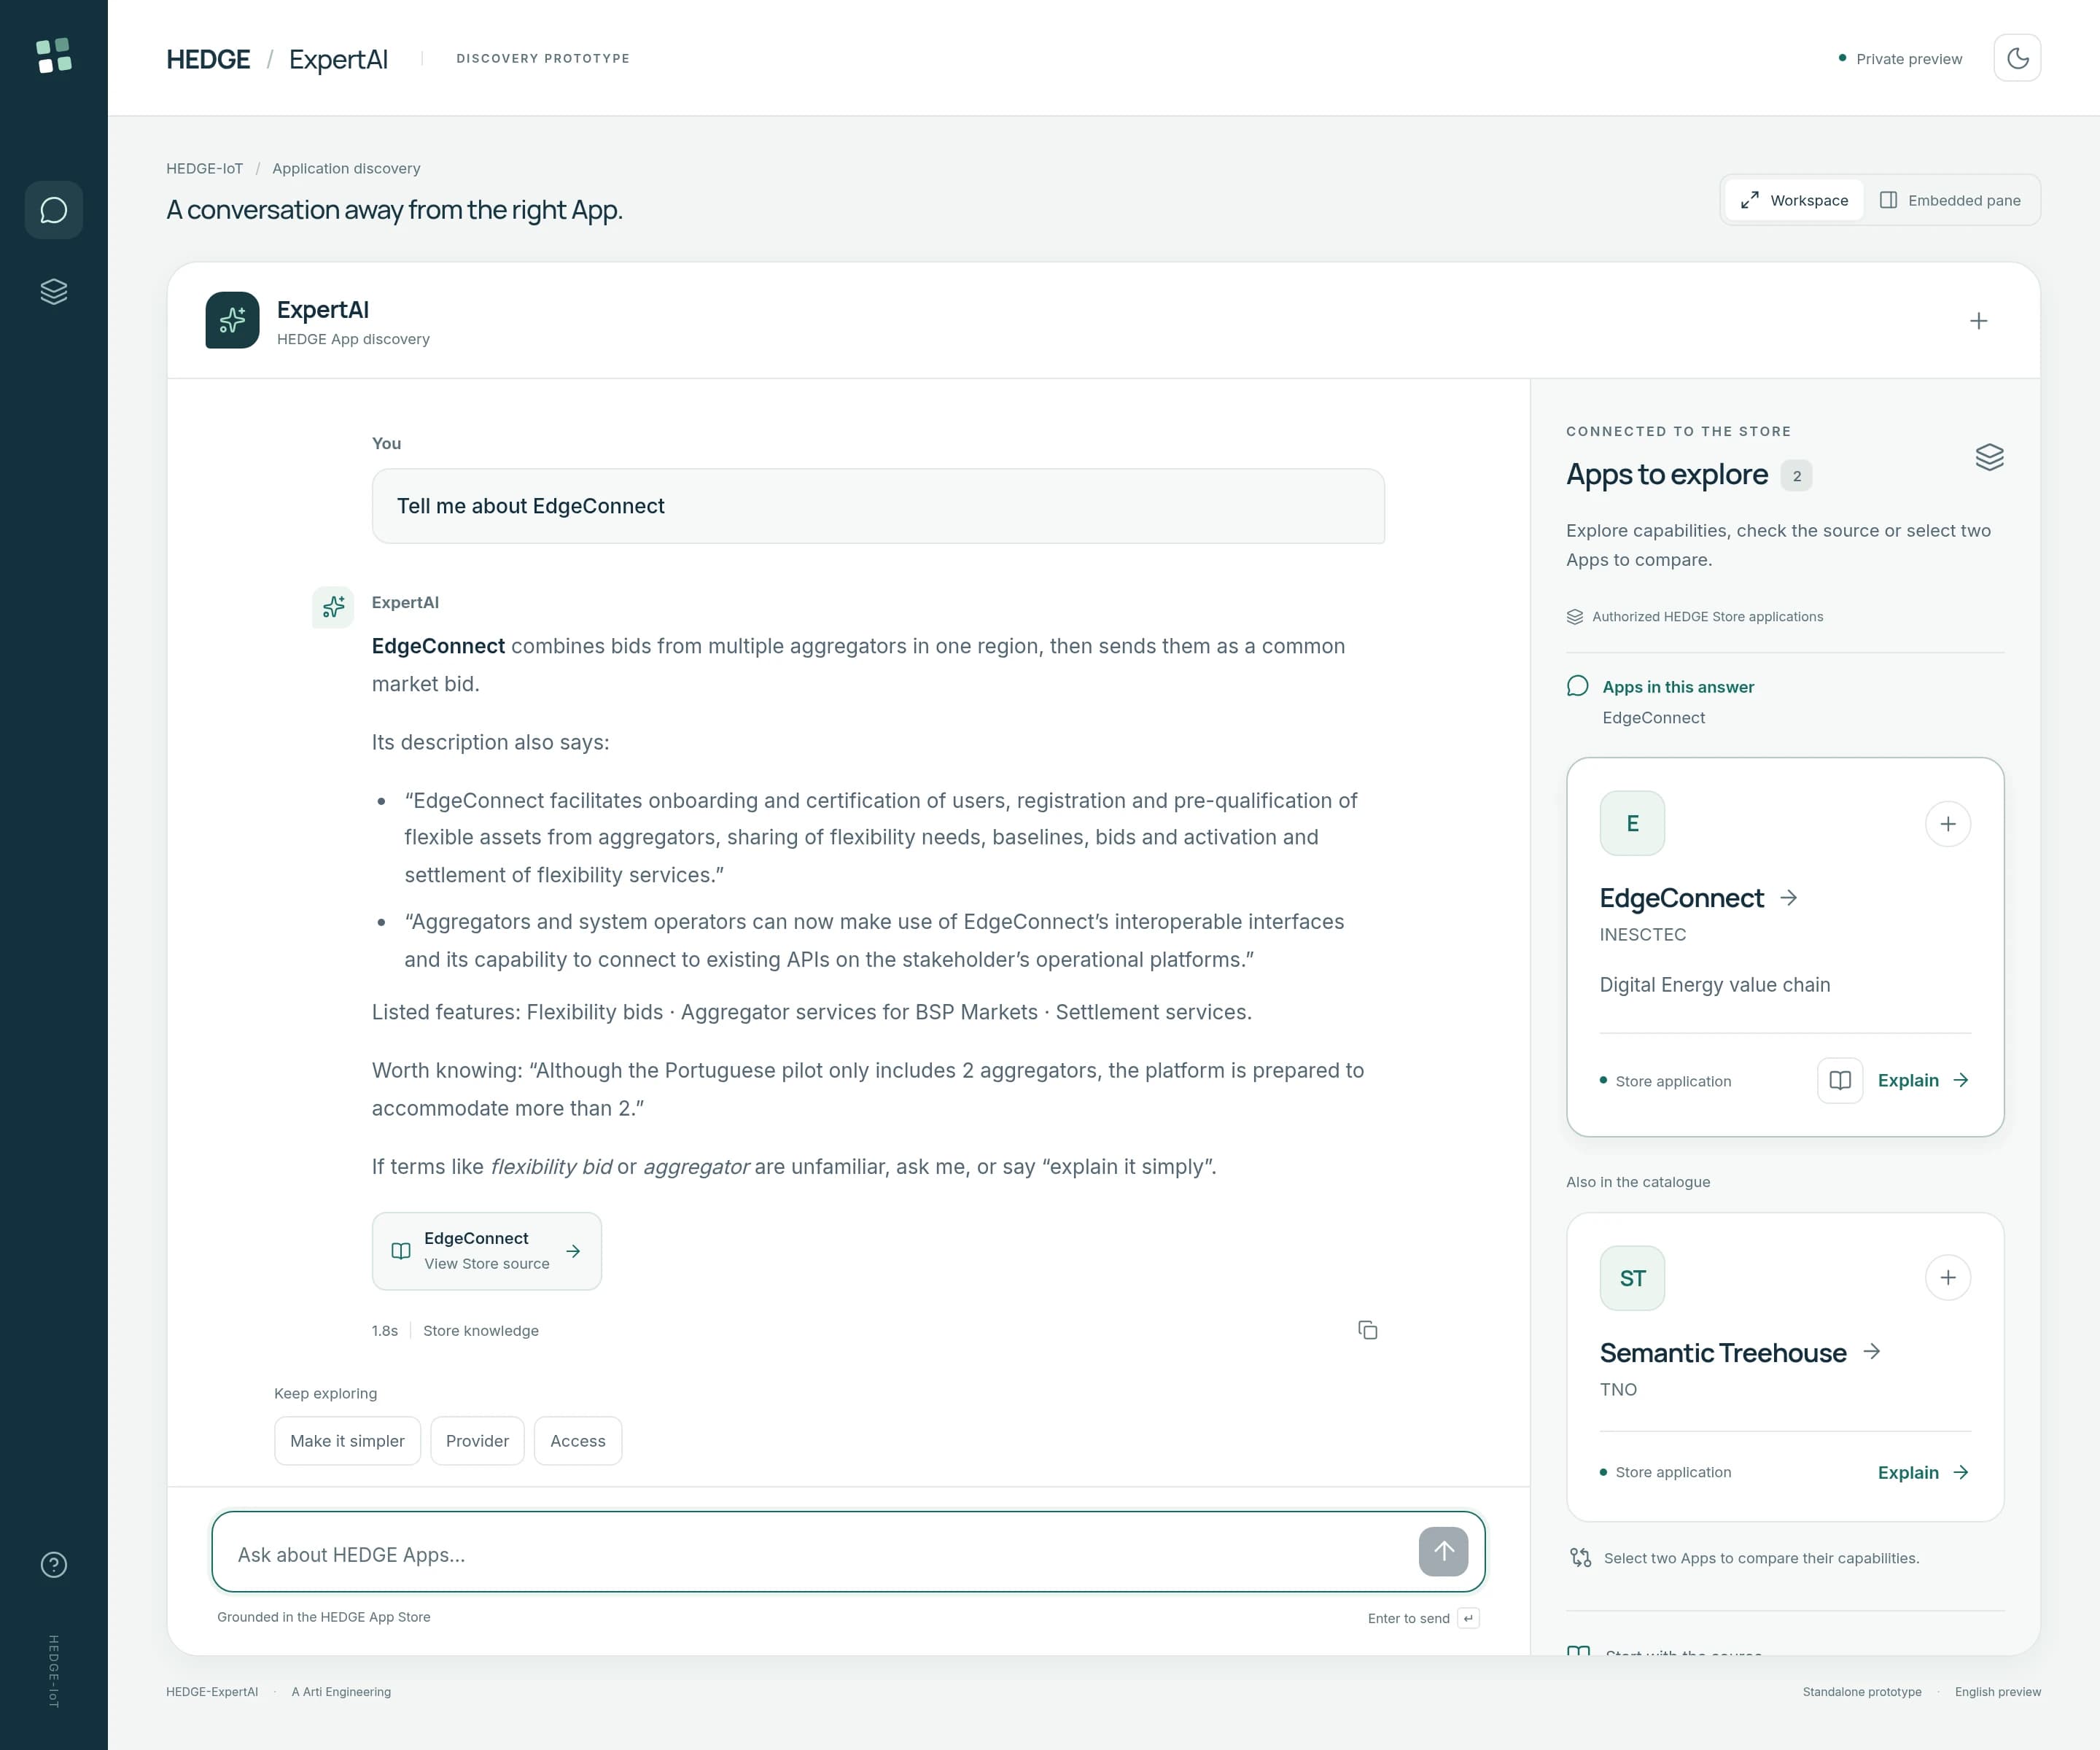Click the HEDGE title in the header
This screenshot has height=1750, width=2100.
tap(208, 59)
